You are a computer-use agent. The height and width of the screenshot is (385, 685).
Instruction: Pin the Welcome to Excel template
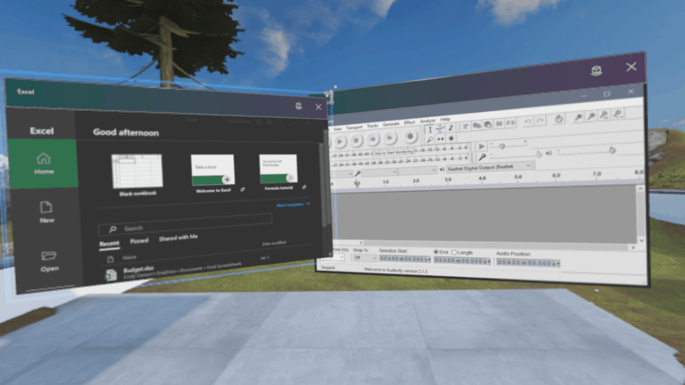(243, 190)
